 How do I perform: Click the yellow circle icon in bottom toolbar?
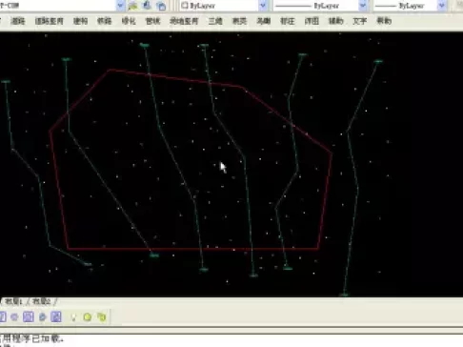tap(88, 316)
